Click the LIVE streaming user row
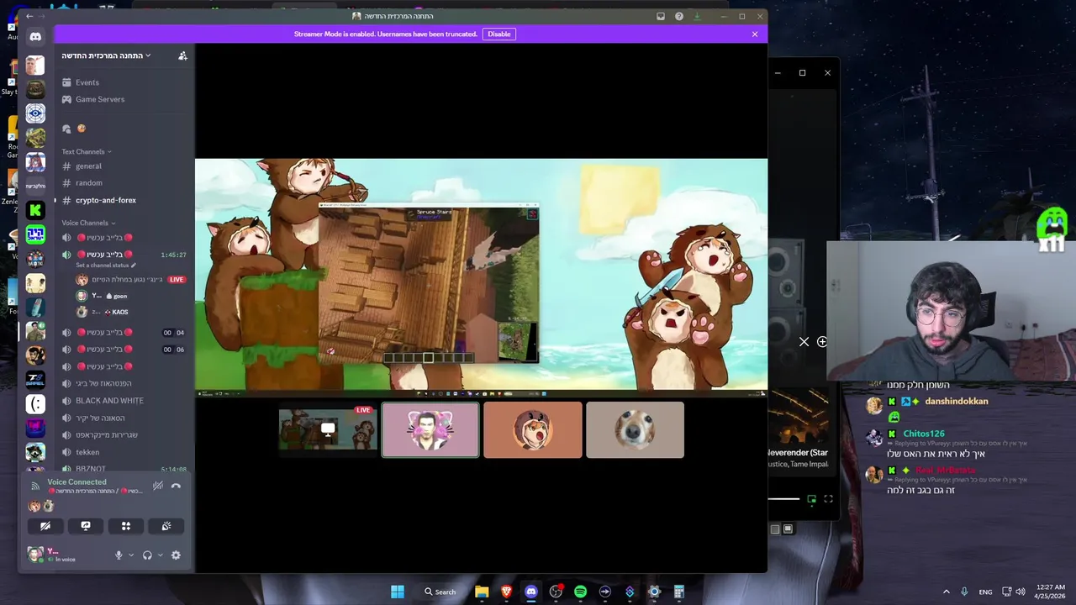The height and width of the screenshot is (605, 1076). pos(130,280)
